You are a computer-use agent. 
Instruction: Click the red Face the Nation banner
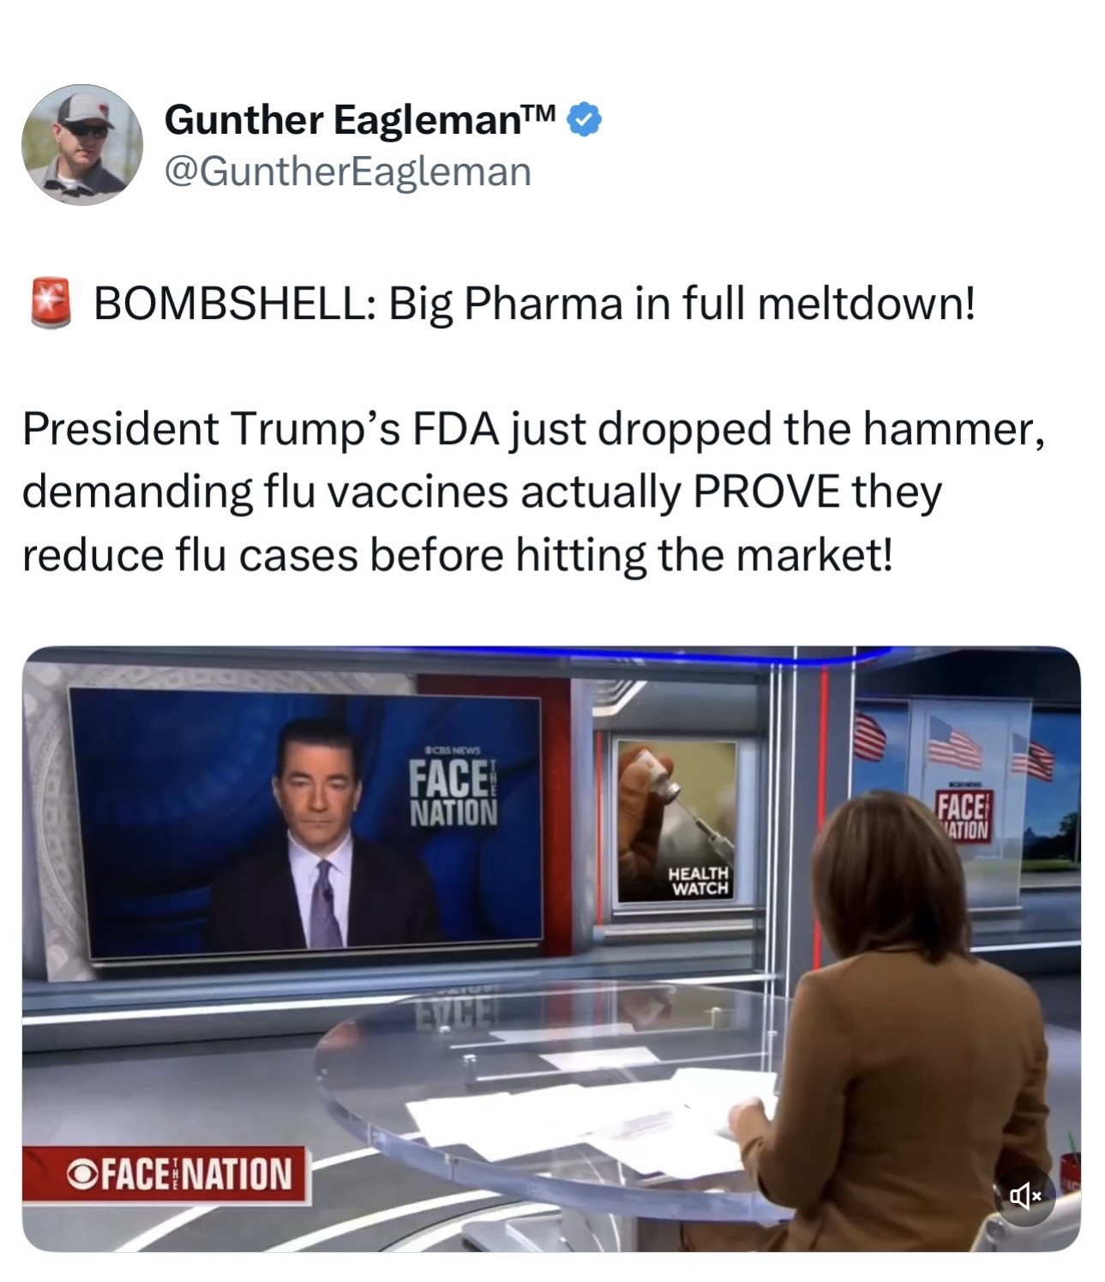(x=165, y=1175)
